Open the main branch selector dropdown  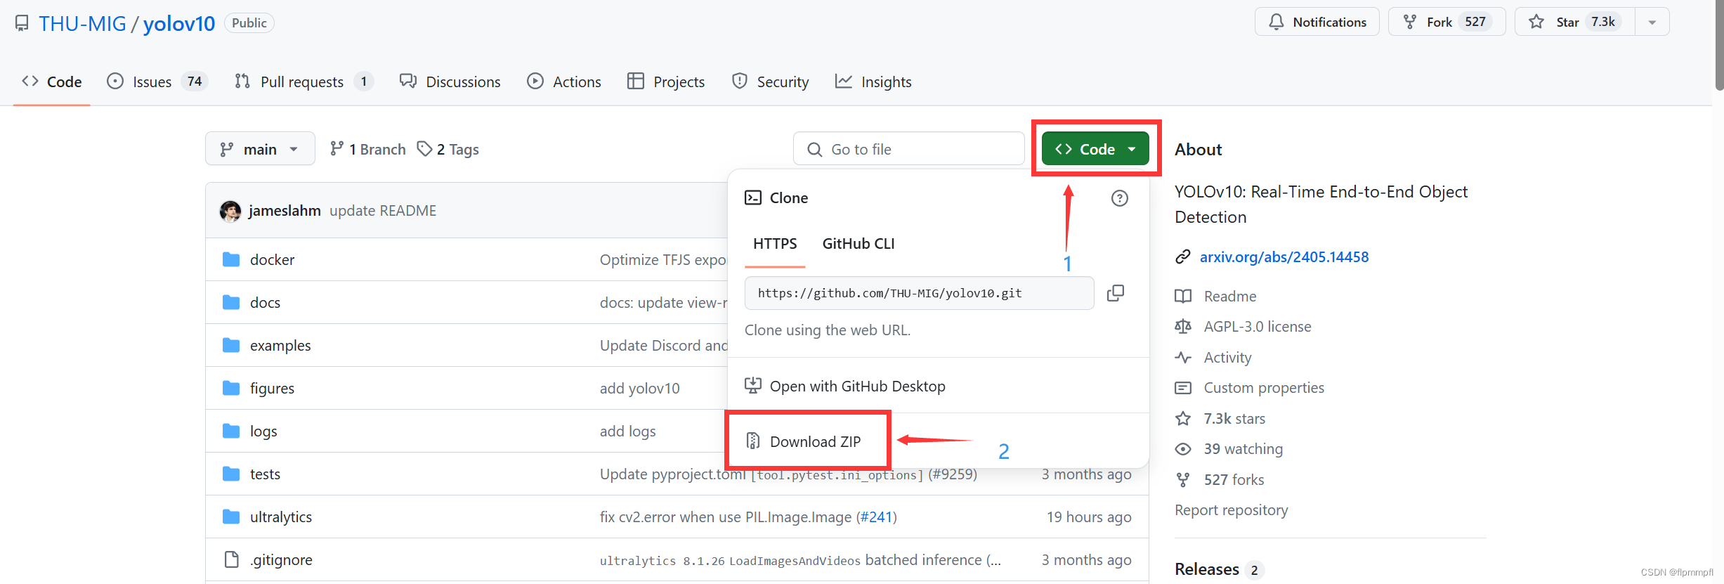260,149
